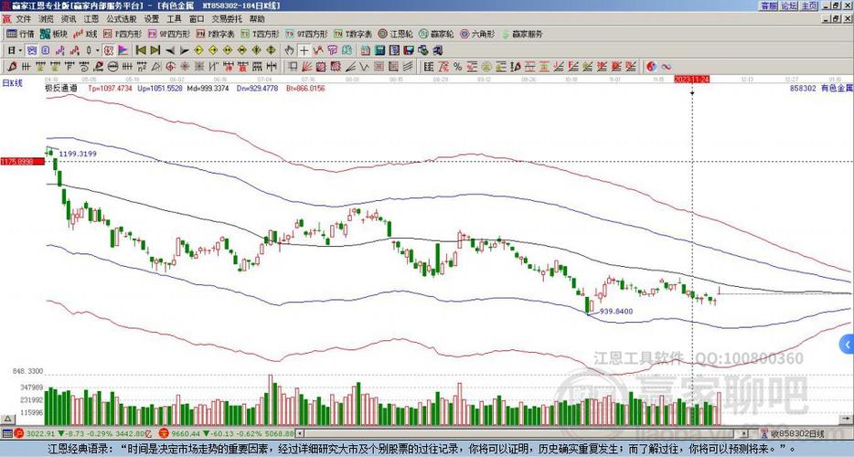
Task: Select the zigzag line drawing tool
Action: point(363,67)
